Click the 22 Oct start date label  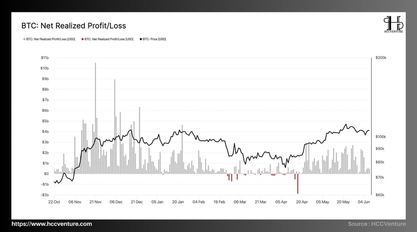pyautogui.click(x=54, y=202)
